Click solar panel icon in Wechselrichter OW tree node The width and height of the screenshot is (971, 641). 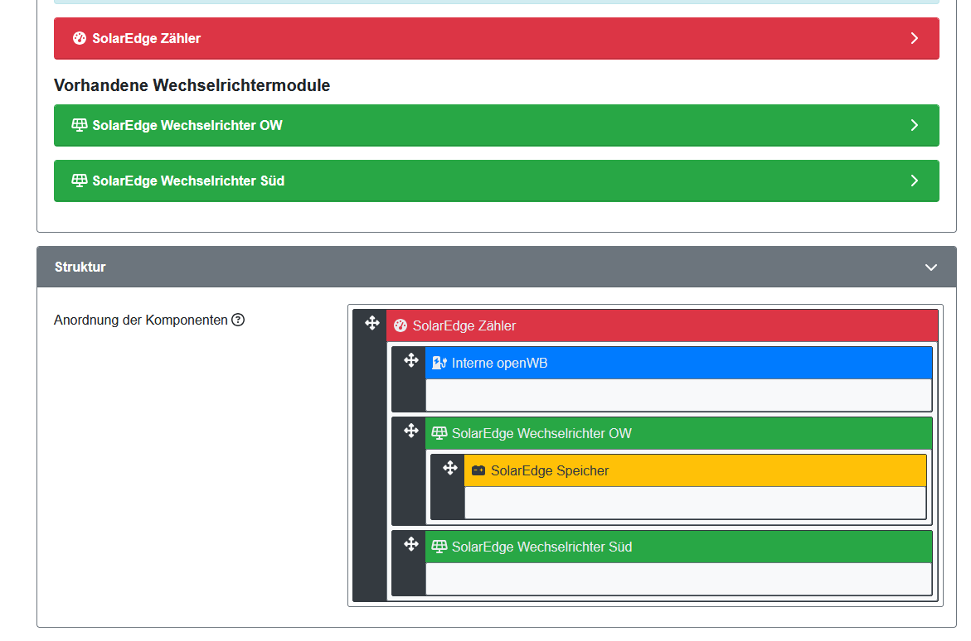[x=439, y=433]
